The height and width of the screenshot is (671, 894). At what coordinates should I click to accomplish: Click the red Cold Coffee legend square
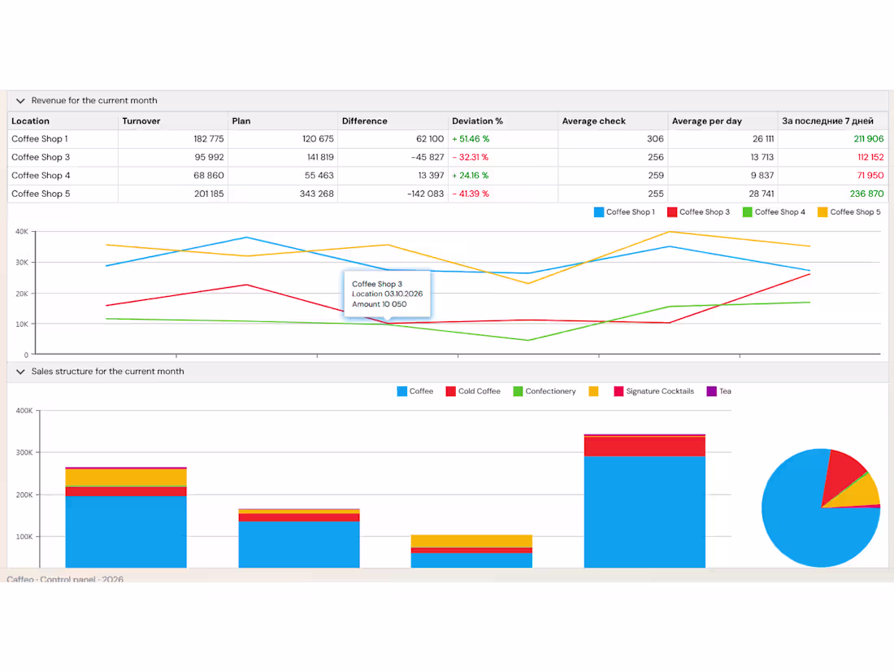450,391
